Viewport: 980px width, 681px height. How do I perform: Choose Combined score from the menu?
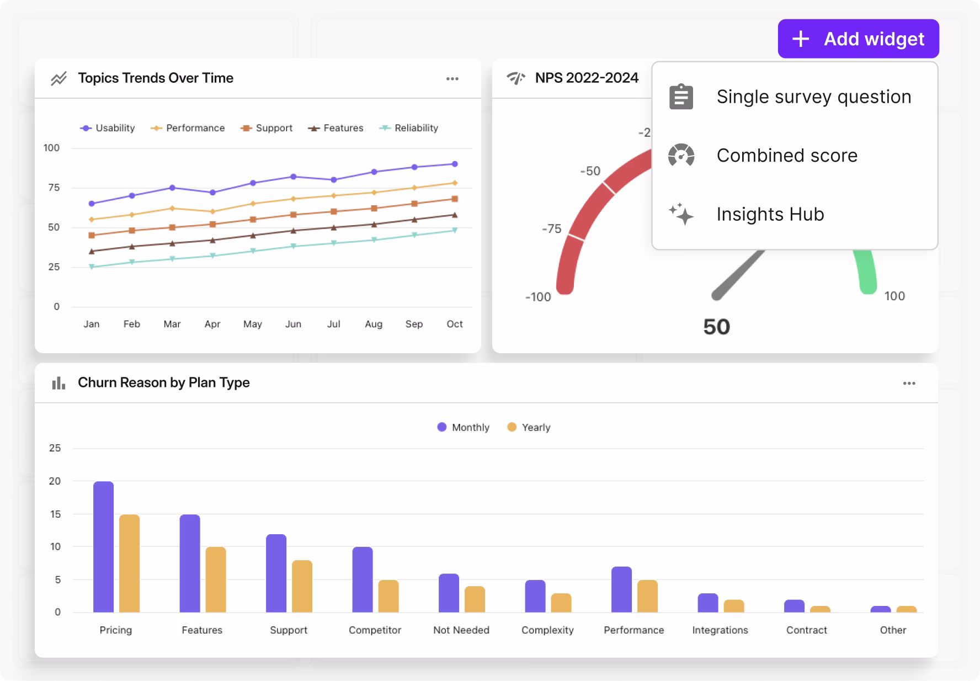tap(786, 156)
